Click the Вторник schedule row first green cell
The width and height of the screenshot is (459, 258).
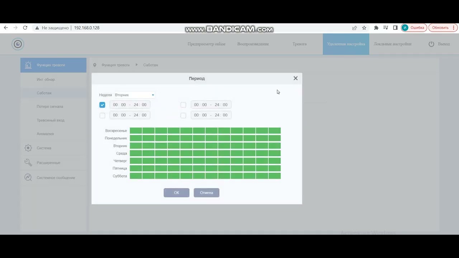click(x=136, y=145)
